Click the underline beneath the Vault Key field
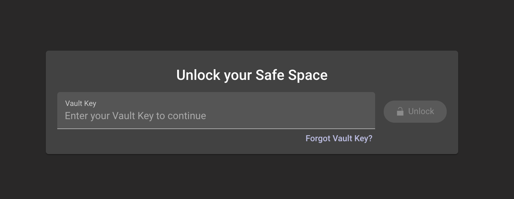514x199 pixels. tap(216, 128)
